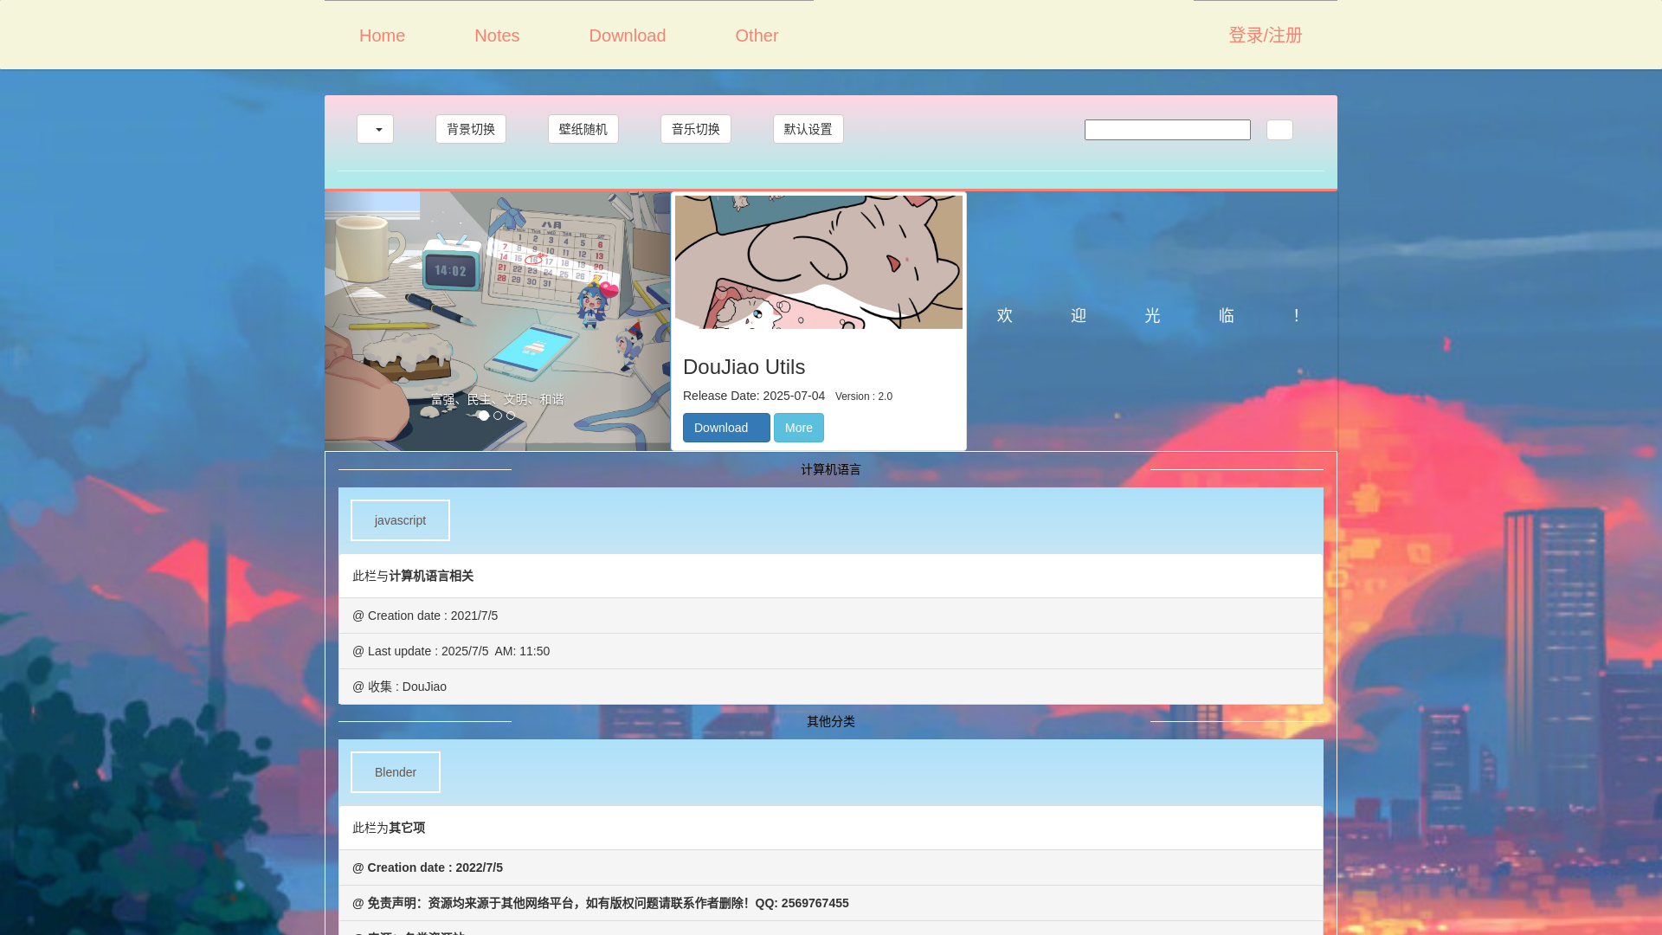Select the second carousel indicator dot
1662x935 pixels.
pyautogui.click(x=498, y=416)
